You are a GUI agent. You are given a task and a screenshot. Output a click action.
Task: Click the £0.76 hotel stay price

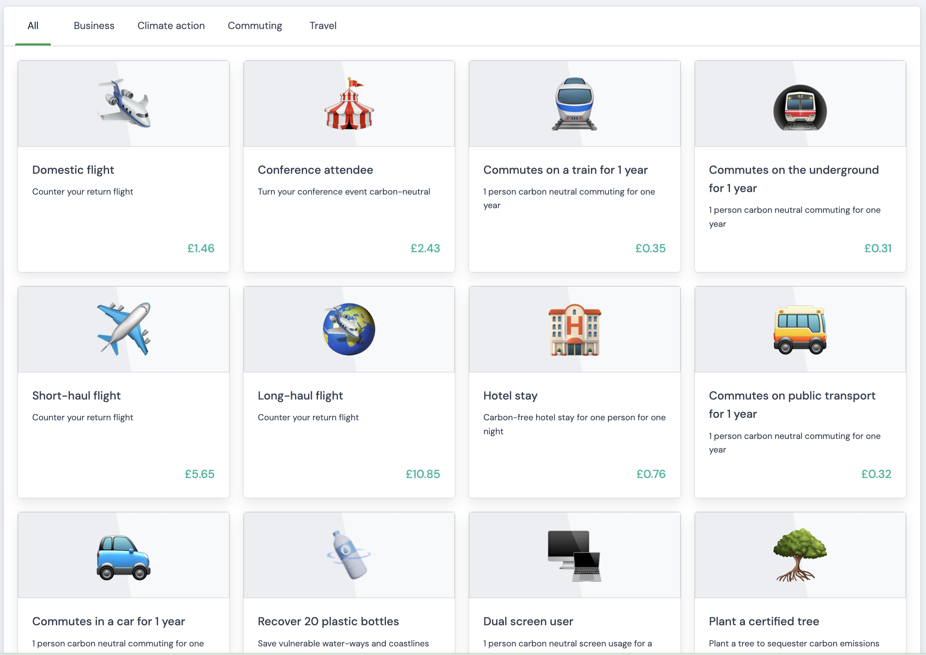[x=651, y=474]
